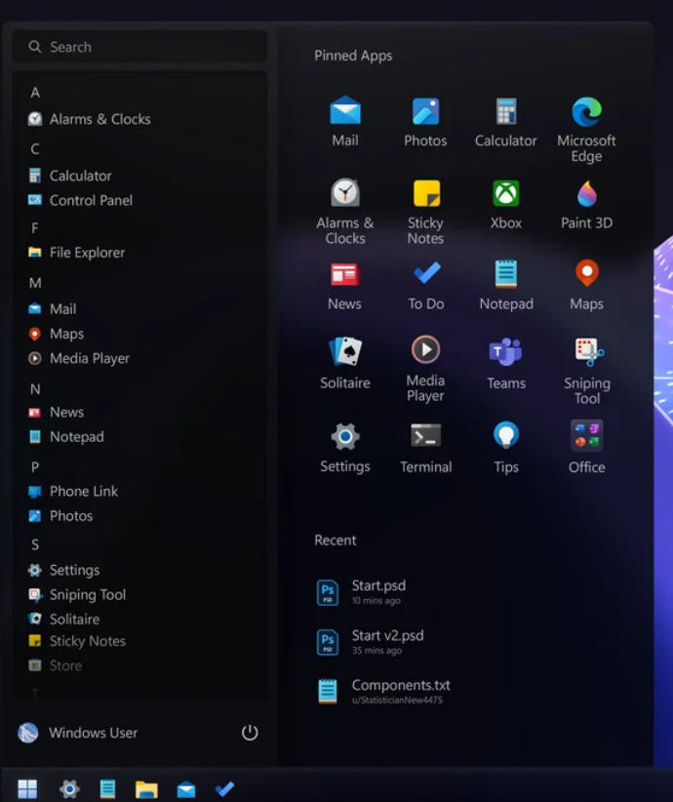The image size is (673, 802).
Task: Jump to letter M in app list
Action: point(35,283)
